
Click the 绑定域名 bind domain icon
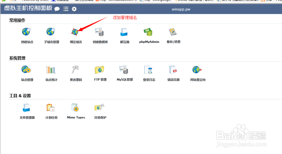75,32
